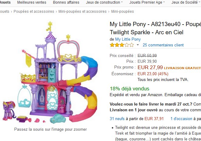
Task: Open Jeux de Société menu
Action: tap(185, 2)
